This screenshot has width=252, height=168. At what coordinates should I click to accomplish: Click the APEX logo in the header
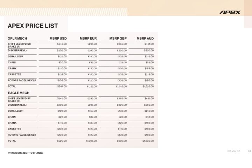tap(230, 12)
